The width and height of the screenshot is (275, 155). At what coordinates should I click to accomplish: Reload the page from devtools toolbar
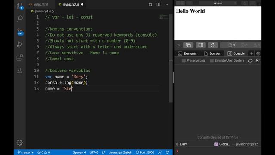coord(213,45)
